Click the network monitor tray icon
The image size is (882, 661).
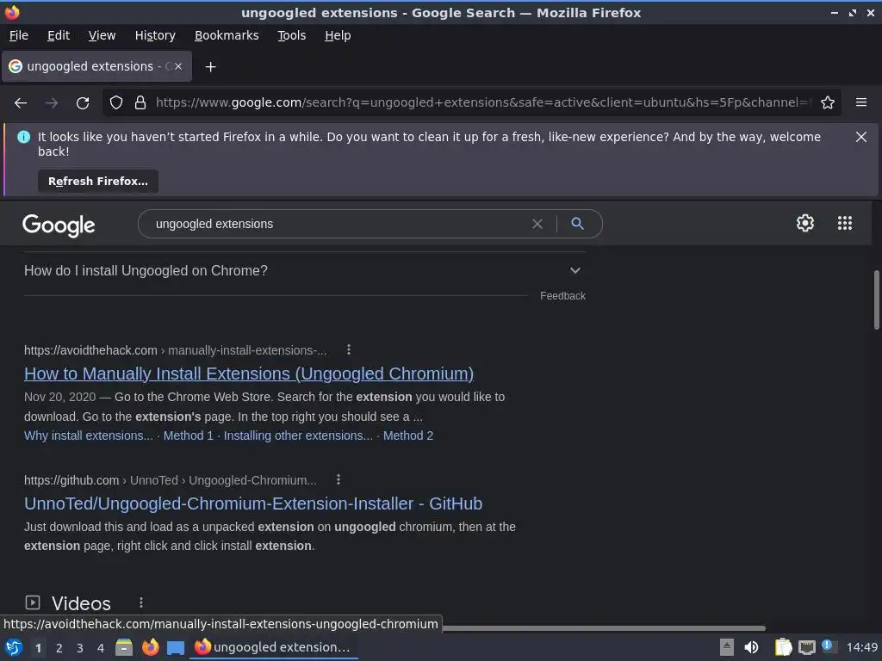click(806, 648)
